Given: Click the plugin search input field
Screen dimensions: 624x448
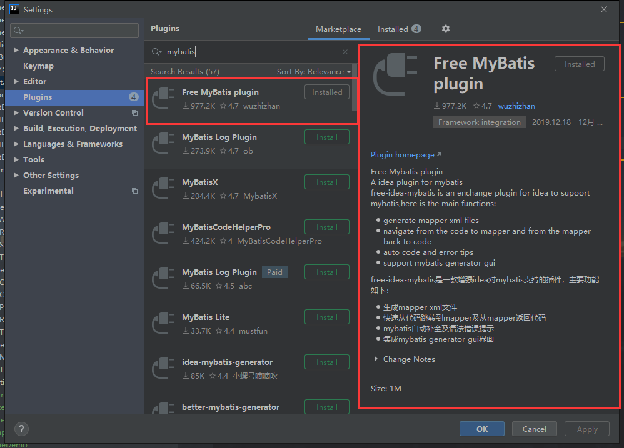Looking at the screenshot, I should coord(250,52).
